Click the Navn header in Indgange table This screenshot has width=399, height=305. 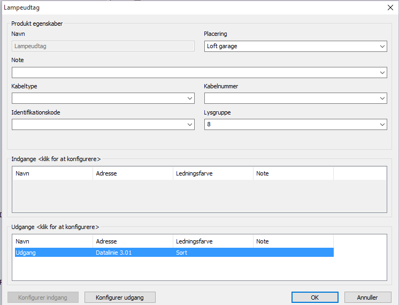click(x=52, y=173)
